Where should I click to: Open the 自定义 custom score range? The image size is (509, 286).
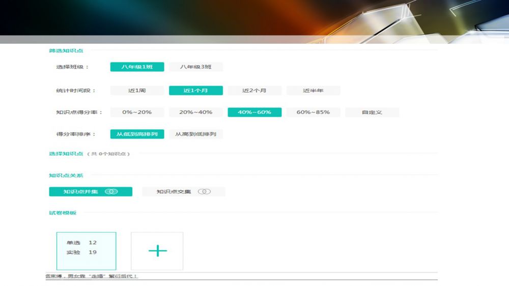(x=372, y=112)
